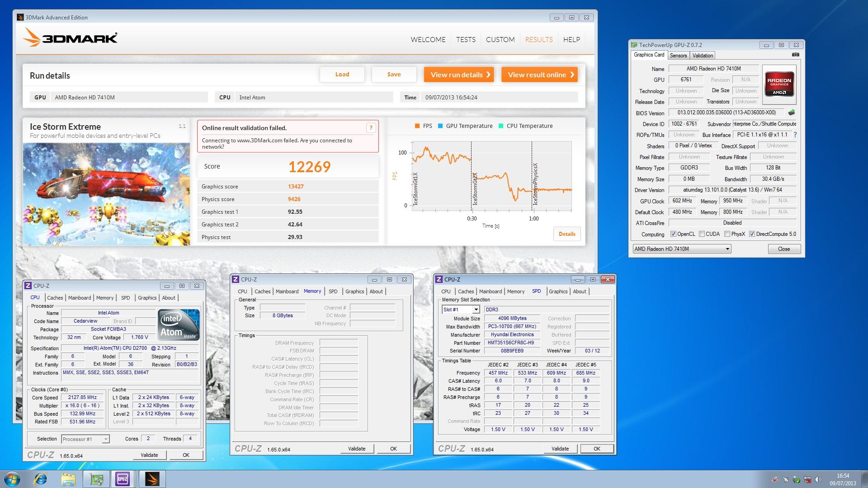Click the network tray icon
The height and width of the screenshot is (488, 868).
(807, 479)
